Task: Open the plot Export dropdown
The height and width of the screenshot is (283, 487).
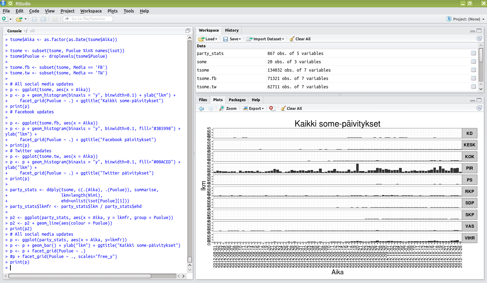Action: pos(253,108)
